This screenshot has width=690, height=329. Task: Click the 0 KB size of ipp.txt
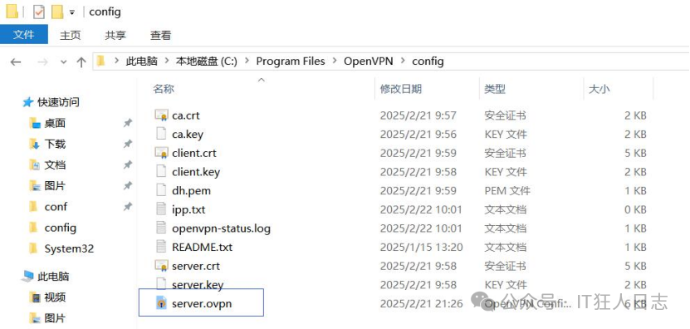click(635, 209)
